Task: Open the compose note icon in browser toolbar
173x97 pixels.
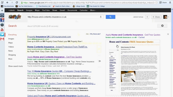Action: tap(2, 2)
